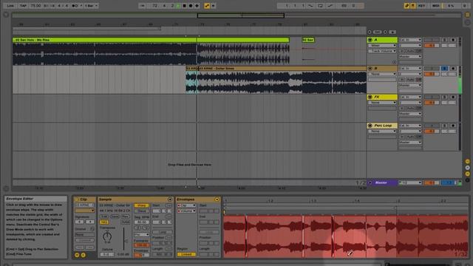Viewport: 473px width, 266px height.
Task: Click the Set locator button
Action: tap(378, 32)
